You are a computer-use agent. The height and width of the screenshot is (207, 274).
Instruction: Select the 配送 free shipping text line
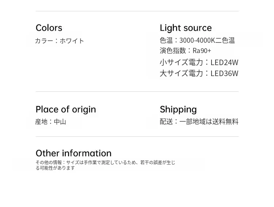[199, 121]
